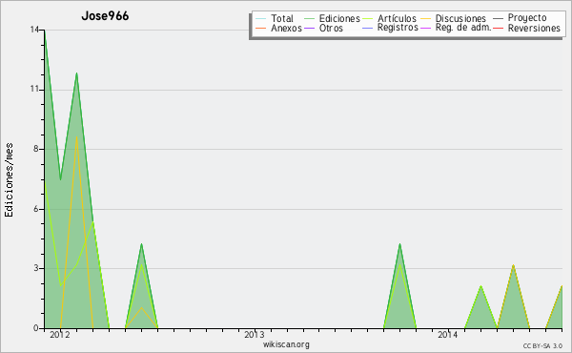Select the Registros legend entry
This screenshot has height=353, width=572.
(398, 28)
